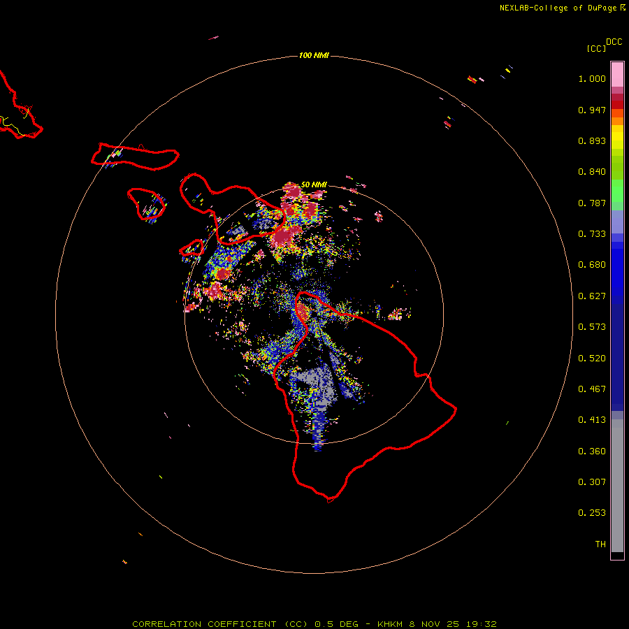Click the 0.947 scale value
The image size is (629, 629).
(x=592, y=110)
